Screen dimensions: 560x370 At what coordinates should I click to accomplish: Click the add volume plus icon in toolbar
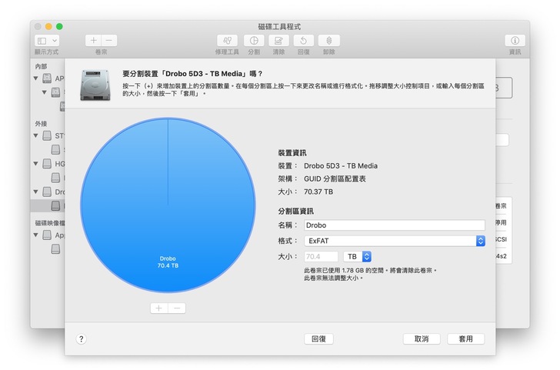coord(93,41)
